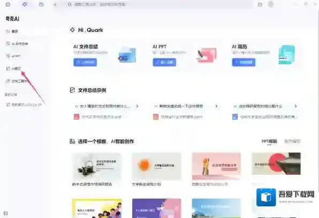Open the download/history icon at top right
The image size is (319, 218).
pos(260,4)
